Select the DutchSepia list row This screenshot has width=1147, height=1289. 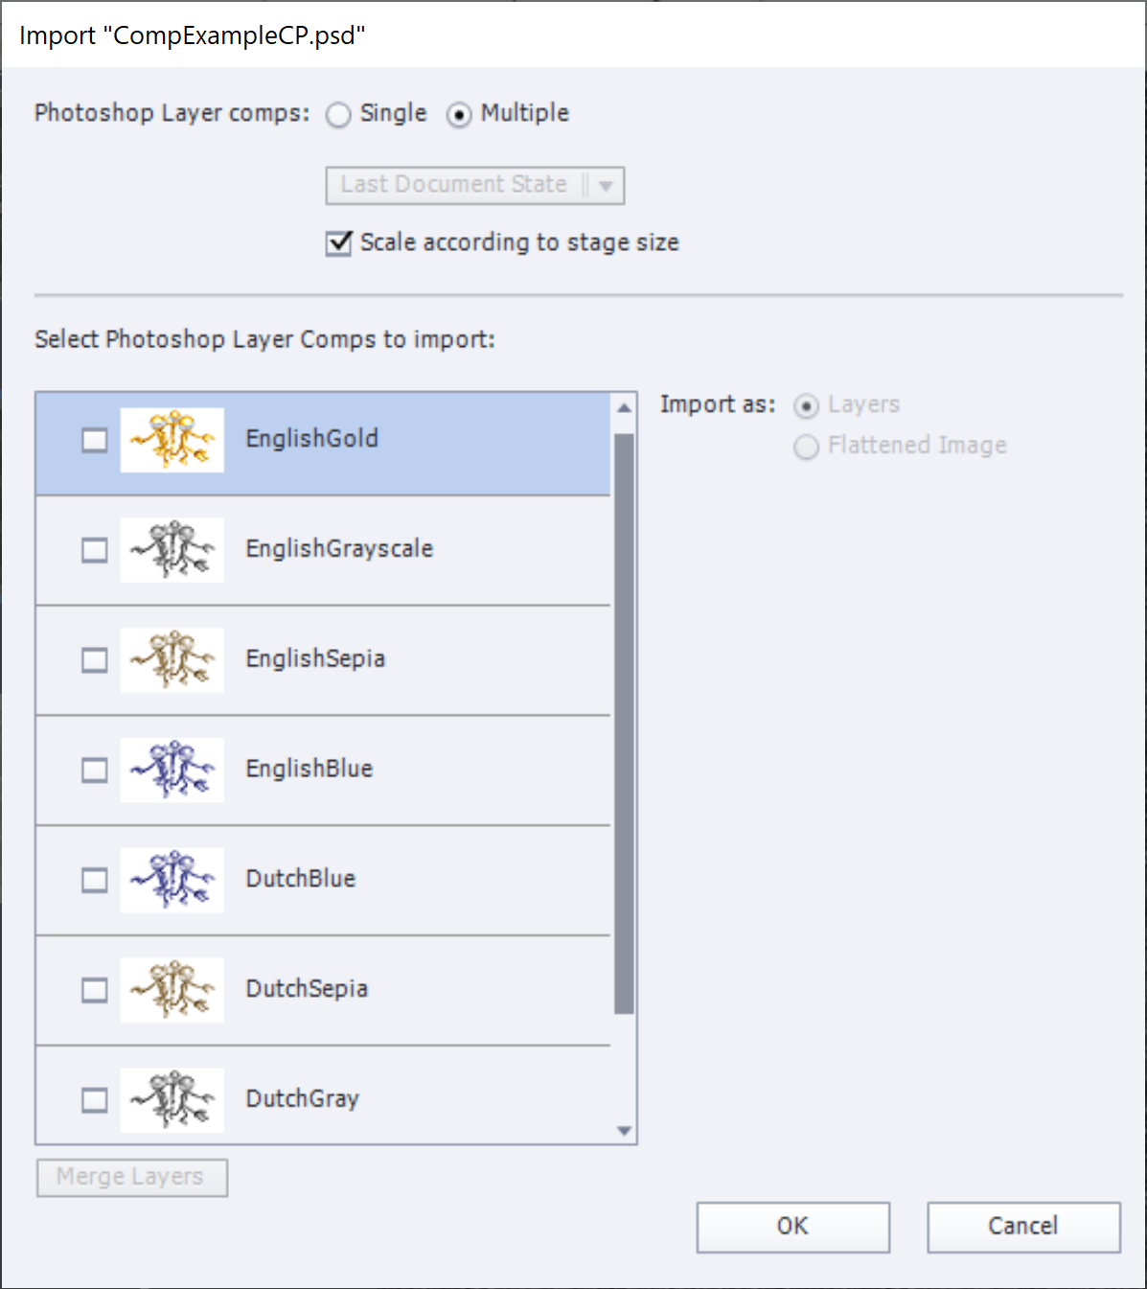point(431,990)
